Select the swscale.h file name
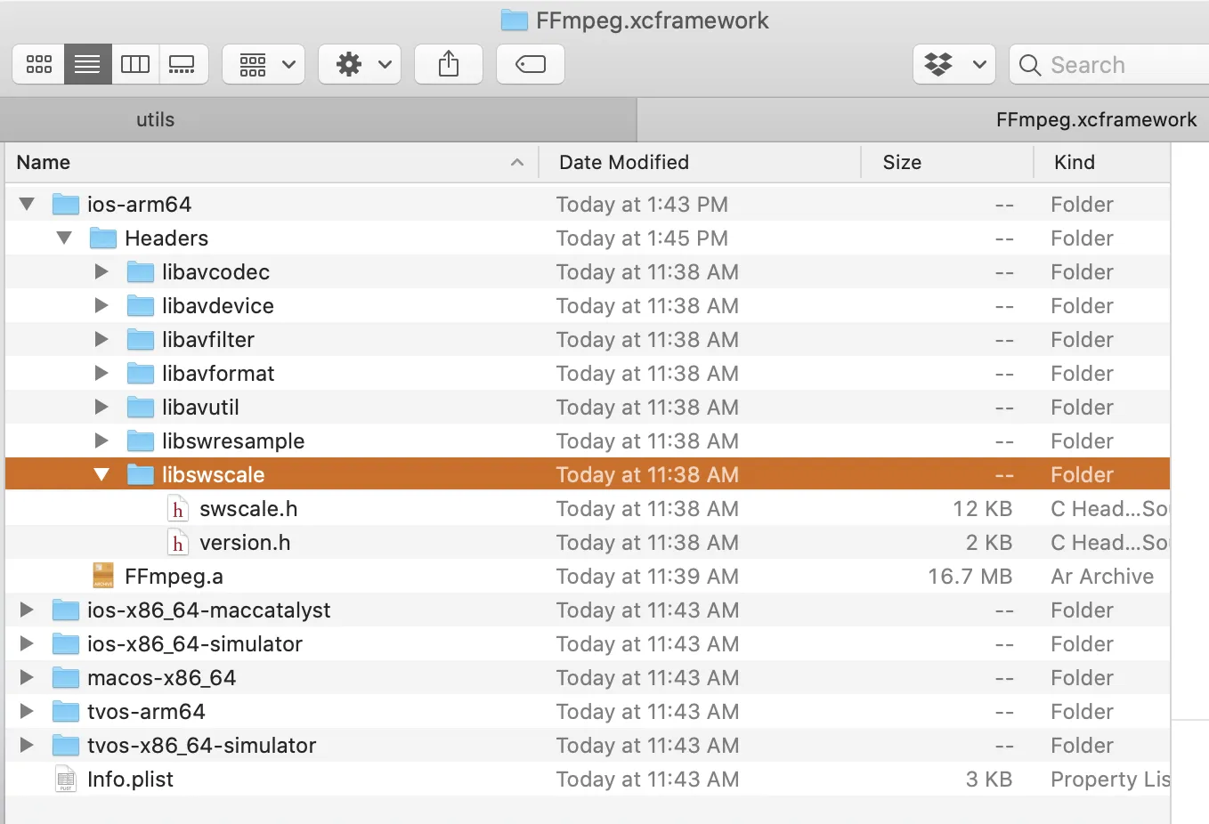This screenshot has height=824, width=1209. [x=248, y=509]
